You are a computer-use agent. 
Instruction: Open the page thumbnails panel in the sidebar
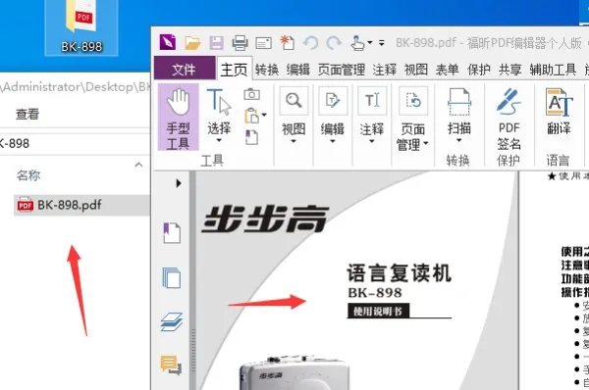172,277
